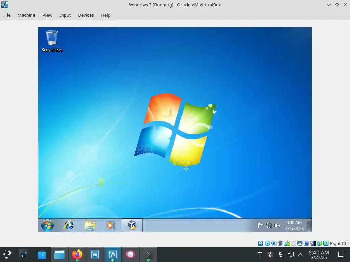Select the VirtualBox Guest Additions taskbar button
The height and width of the screenshot is (262, 350).
132,225
